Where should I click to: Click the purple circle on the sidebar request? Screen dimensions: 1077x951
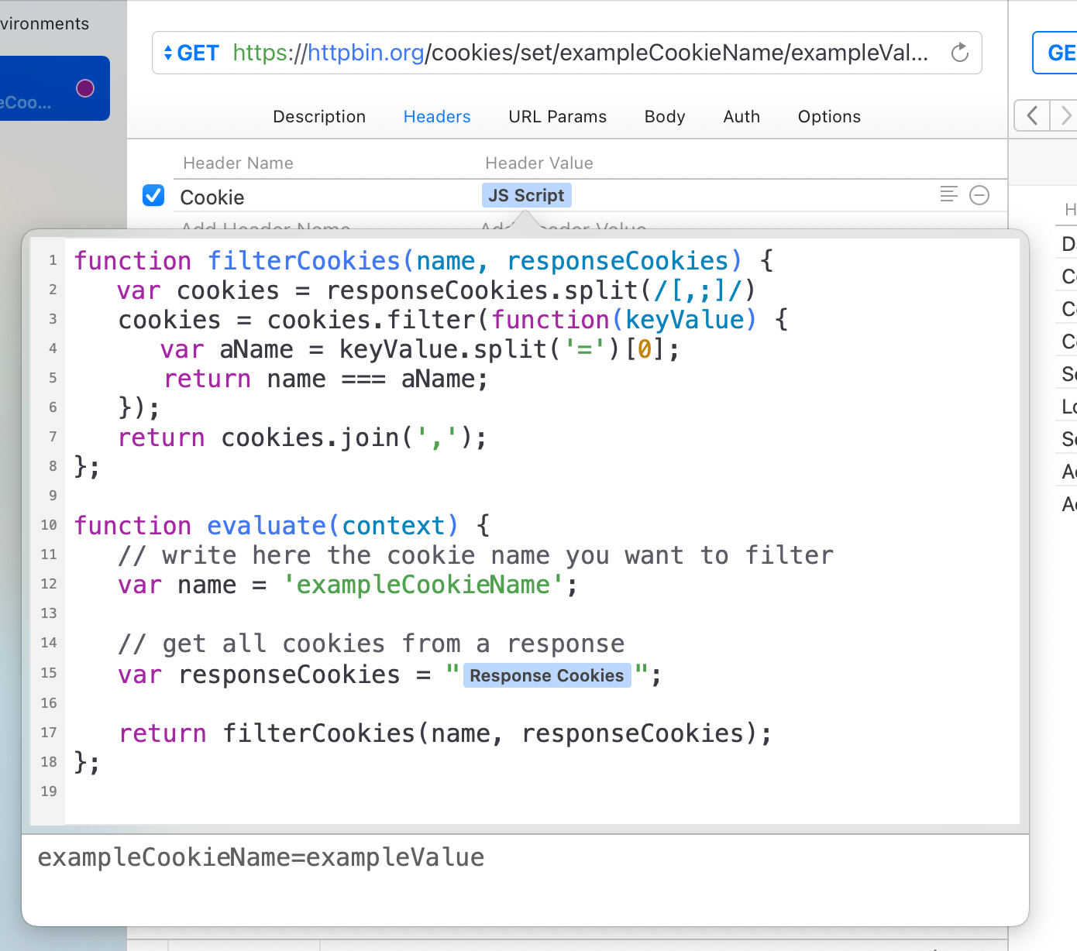coord(85,88)
